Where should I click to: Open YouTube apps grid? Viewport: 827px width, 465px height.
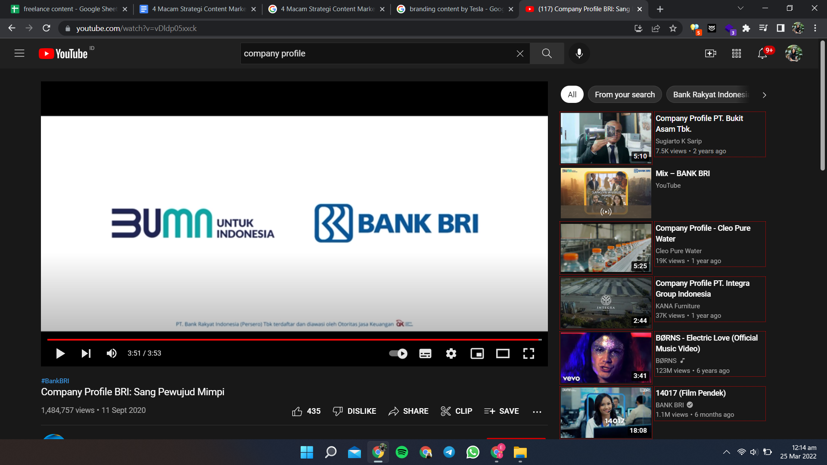pyautogui.click(x=737, y=53)
